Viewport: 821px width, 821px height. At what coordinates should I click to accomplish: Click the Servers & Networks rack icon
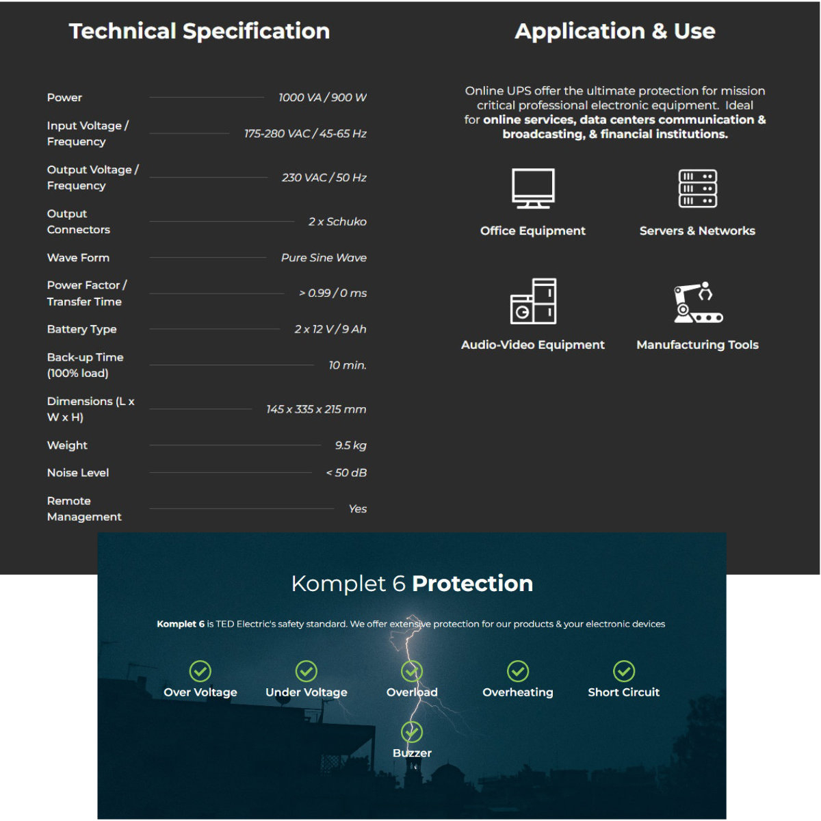(x=697, y=188)
